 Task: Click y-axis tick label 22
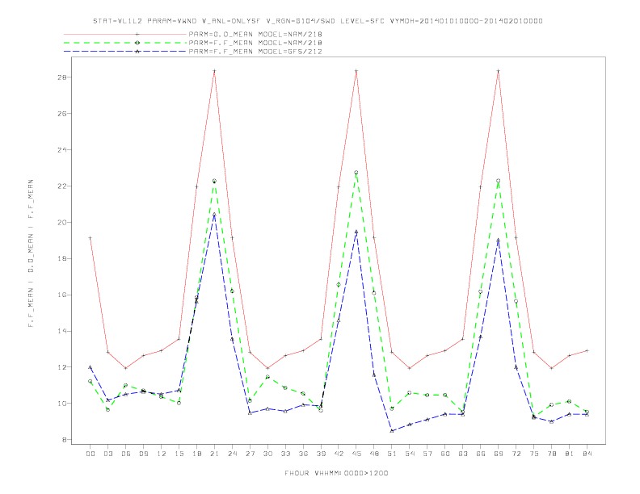[61, 186]
